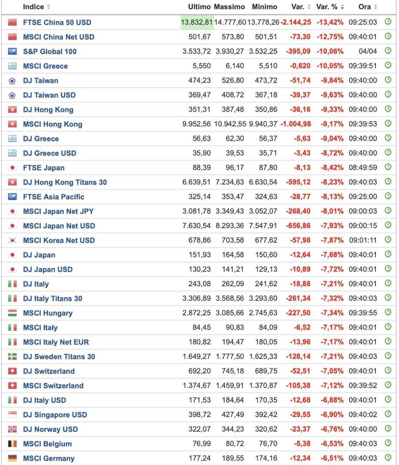Viewport: 399px width, 465px height.
Task: Click the Taiwan flag beside DJ Taiwan
Action: 12,81
